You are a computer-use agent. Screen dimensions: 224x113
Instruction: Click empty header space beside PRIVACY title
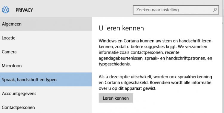tap(83, 10)
